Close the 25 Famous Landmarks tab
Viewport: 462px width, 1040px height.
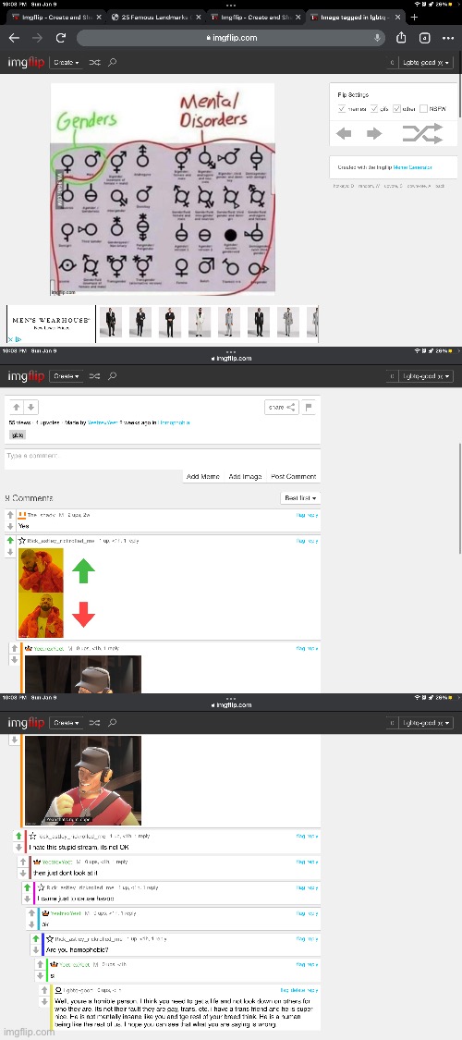(x=198, y=18)
